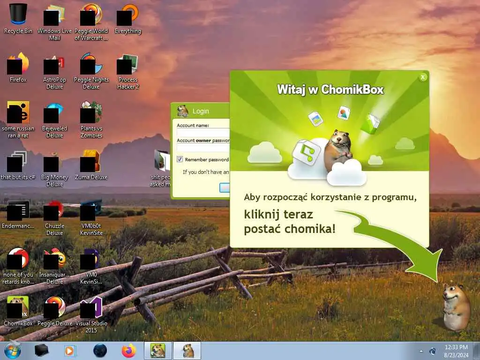Select the Big Money Deluxe icon

click(x=54, y=168)
